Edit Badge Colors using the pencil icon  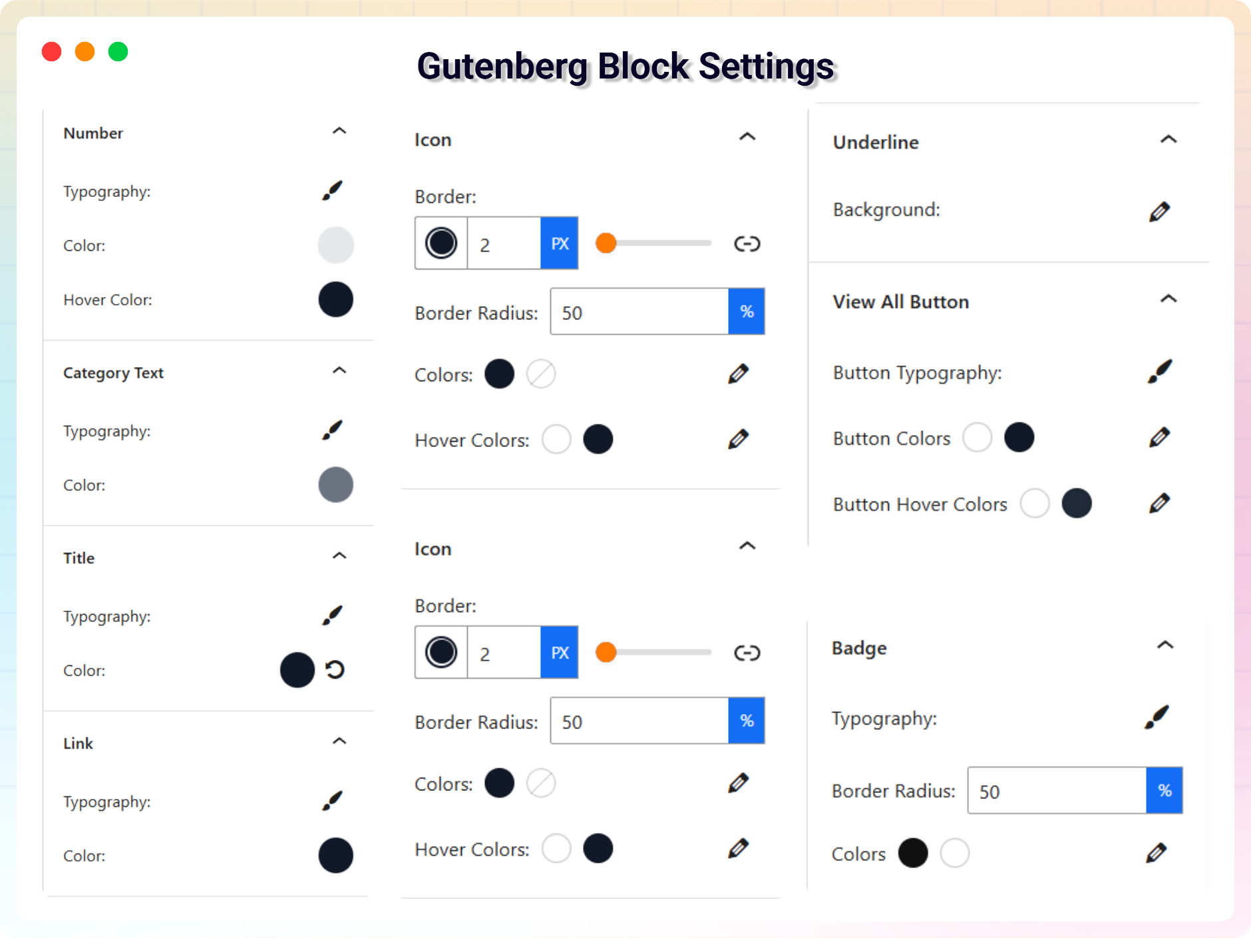1157,852
